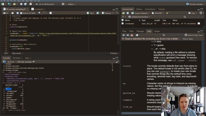Viewport: 206px width, 116px height.
Task: Save all open documents
Action: coord(25,4)
